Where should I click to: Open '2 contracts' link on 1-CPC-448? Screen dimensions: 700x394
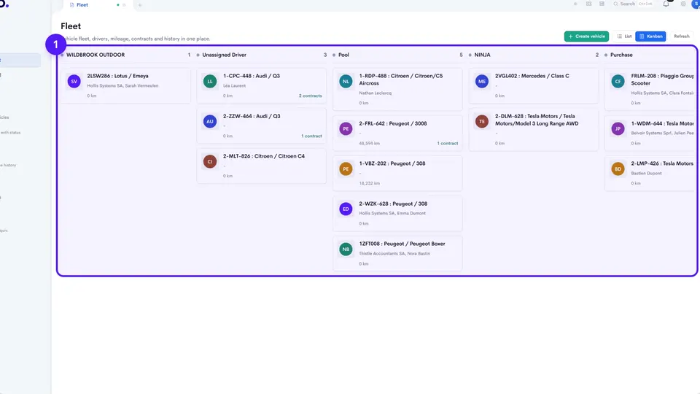[311, 96]
